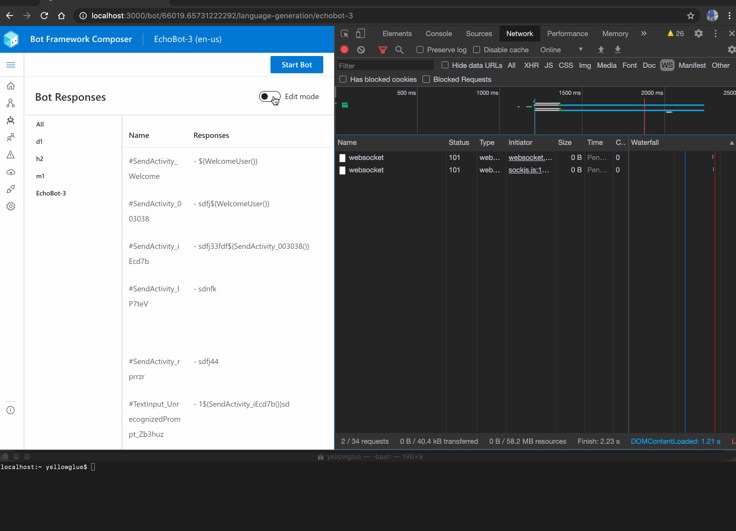Check Blocked Requests option
736x531 pixels.
426,79
